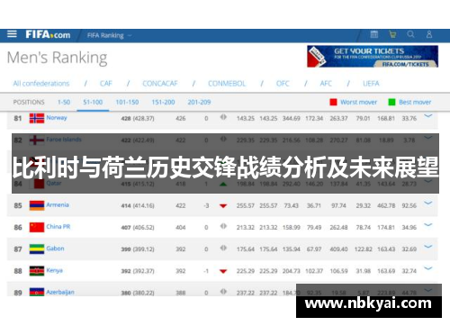Switch to positions 1-50 tab
Image resolution: width=450 pixels, height=326 pixels.
point(64,102)
